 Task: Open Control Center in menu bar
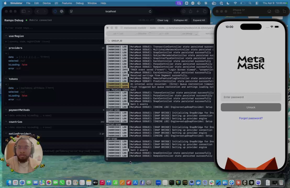click(257, 3)
